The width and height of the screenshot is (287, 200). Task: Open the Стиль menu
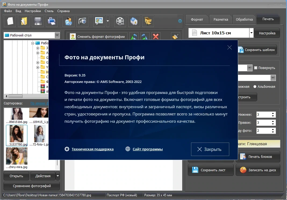click(x=49, y=11)
